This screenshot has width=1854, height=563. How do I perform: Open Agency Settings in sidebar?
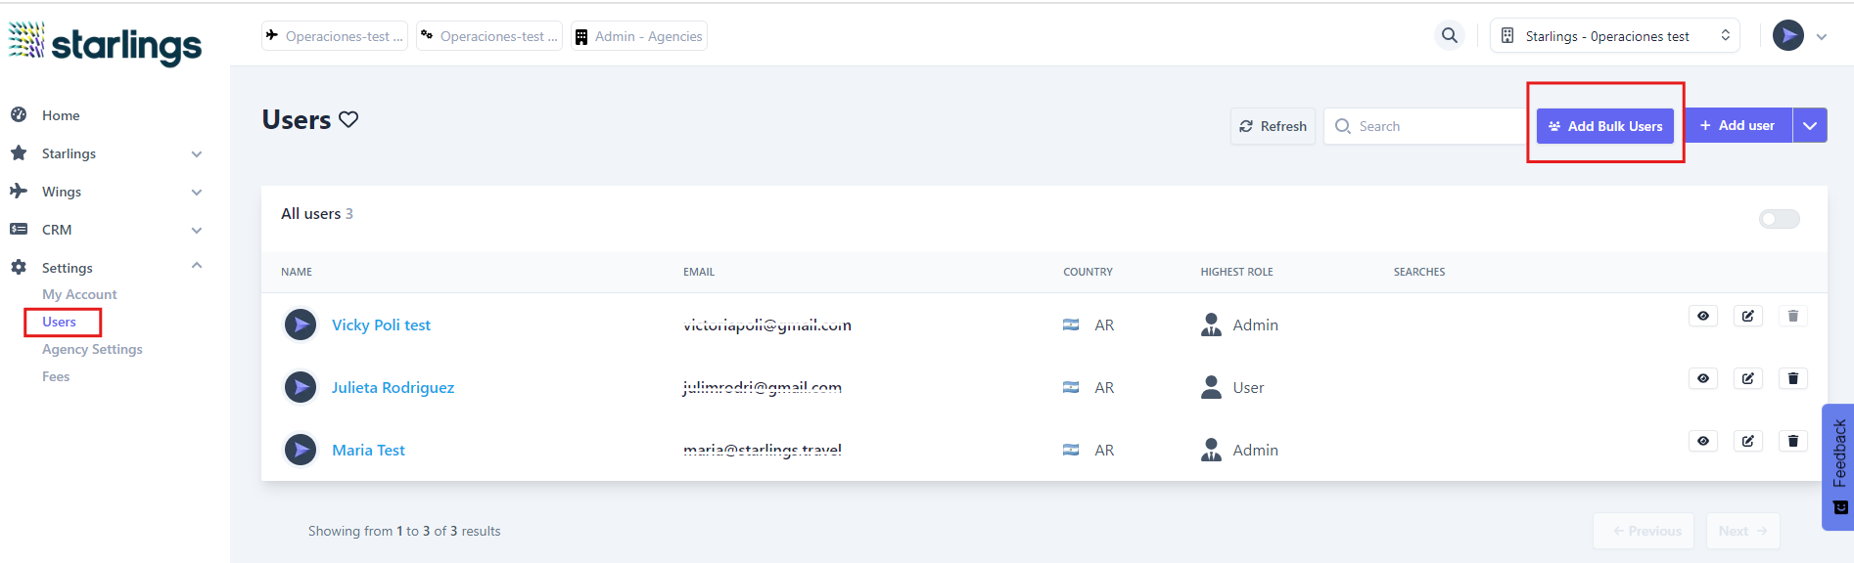click(92, 349)
